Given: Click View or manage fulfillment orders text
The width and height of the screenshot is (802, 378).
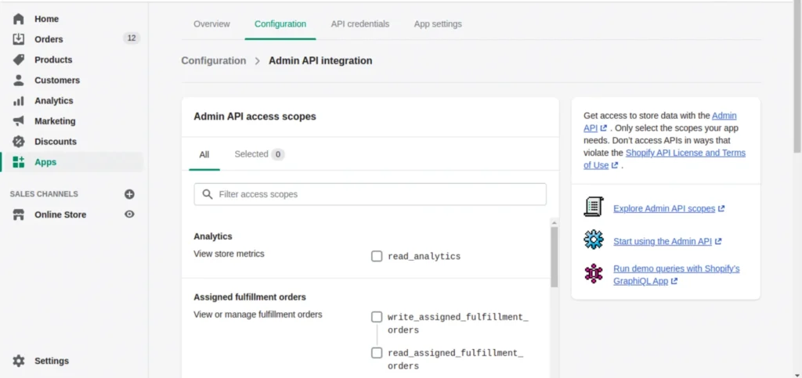Looking at the screenshot, I should click(x=258, y=315).
